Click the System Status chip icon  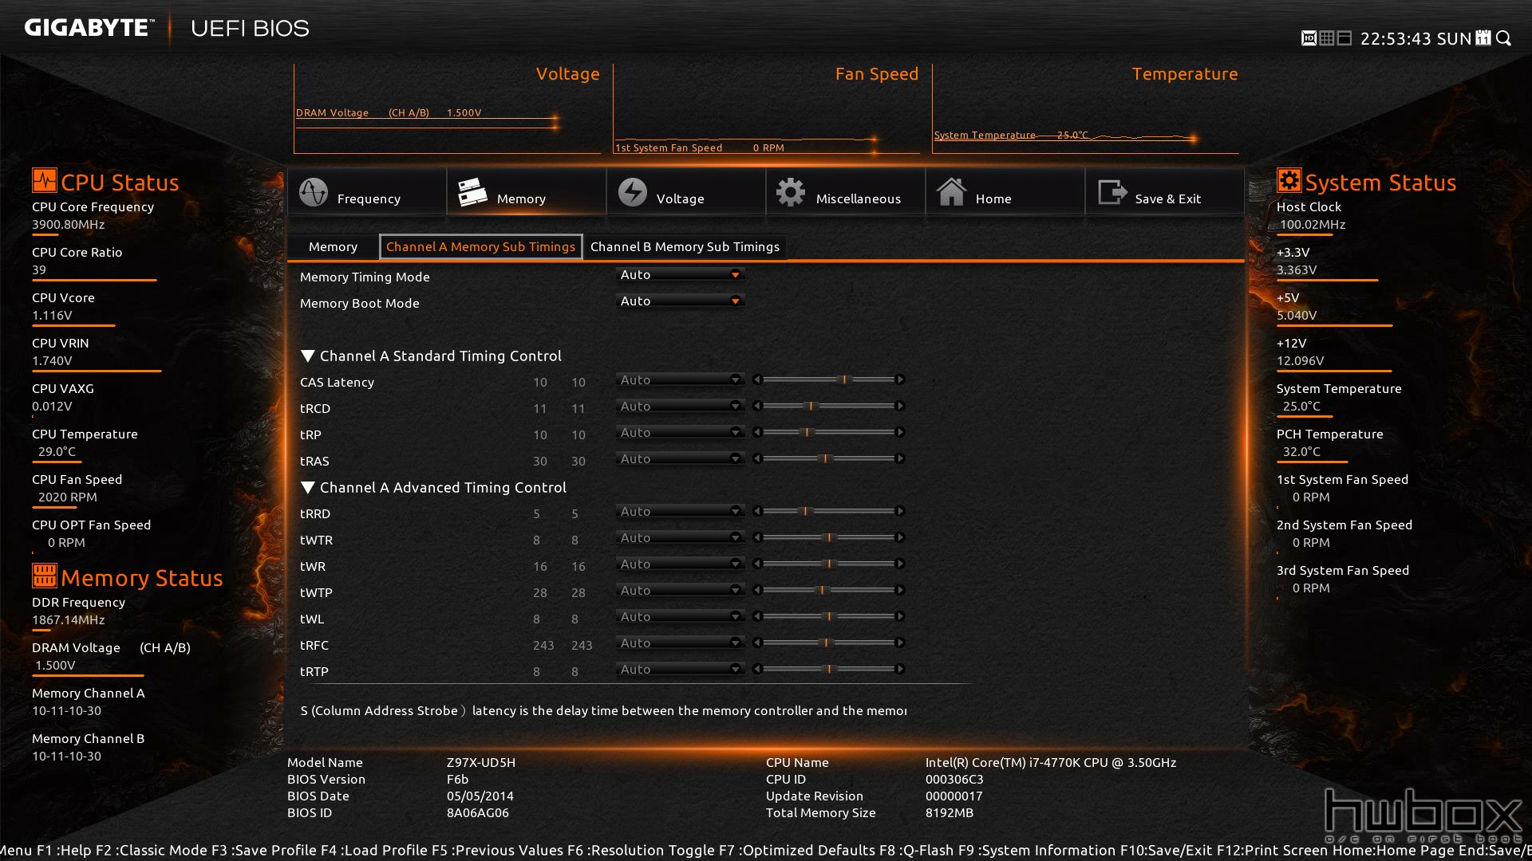1289,180
